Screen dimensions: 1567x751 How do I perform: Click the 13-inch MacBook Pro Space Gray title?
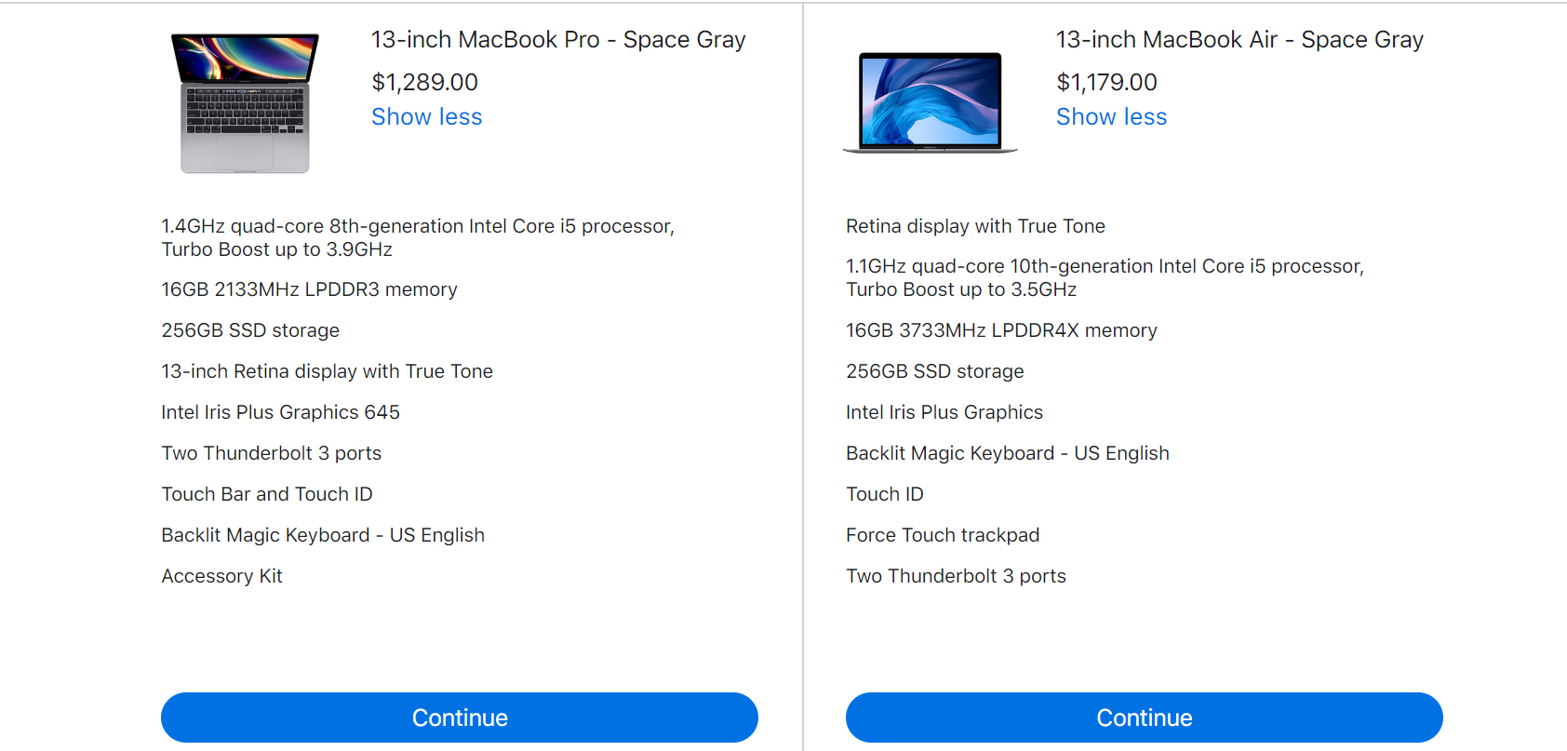[558, 40]
